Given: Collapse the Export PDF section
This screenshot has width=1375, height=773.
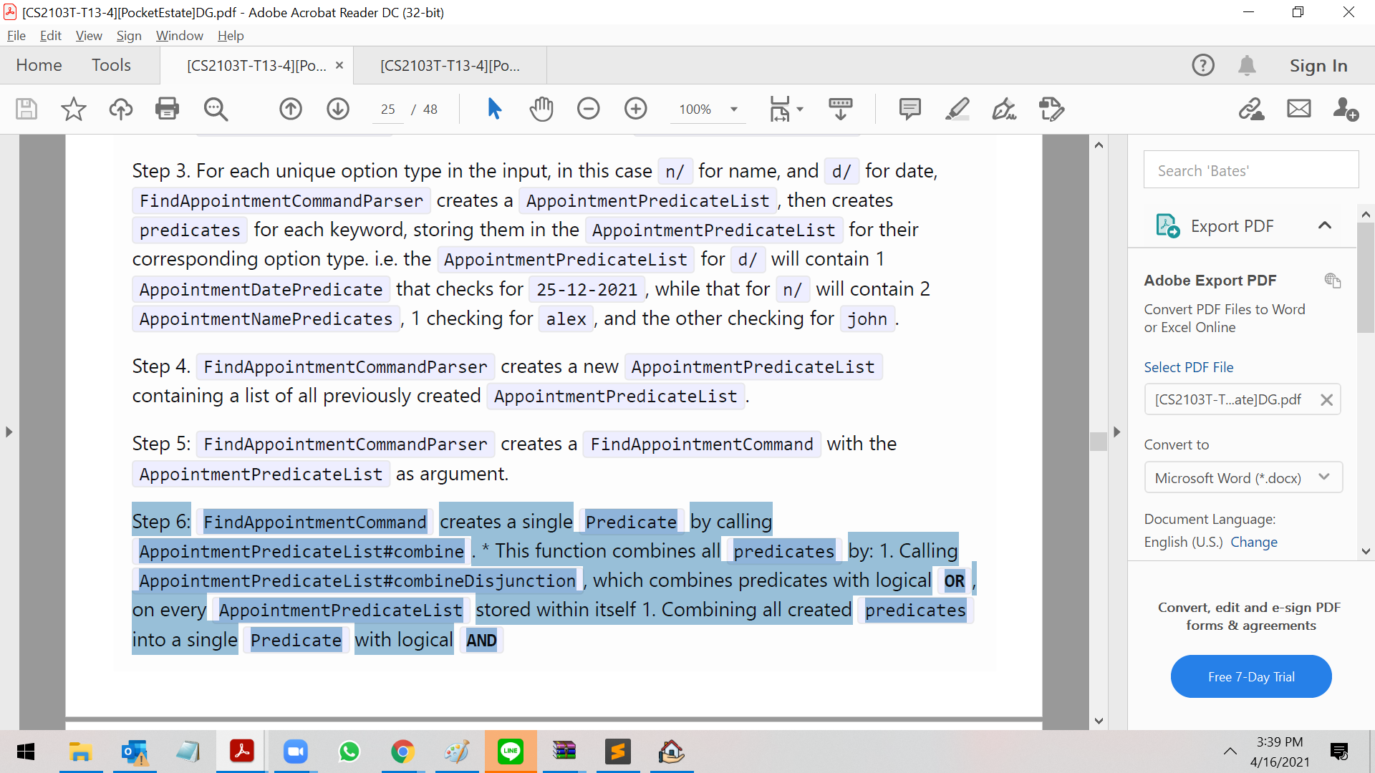Looking at the screenshot, I should (x=1324, y=226).
